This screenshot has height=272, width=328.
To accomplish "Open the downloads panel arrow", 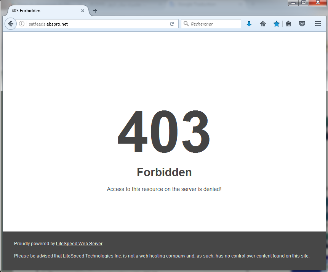I will (249, 24).
